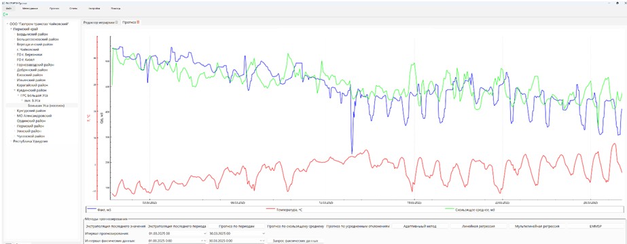Select ГО г. Березники in the tree
This screenshot has width=627, height=244.
point(29,55)
